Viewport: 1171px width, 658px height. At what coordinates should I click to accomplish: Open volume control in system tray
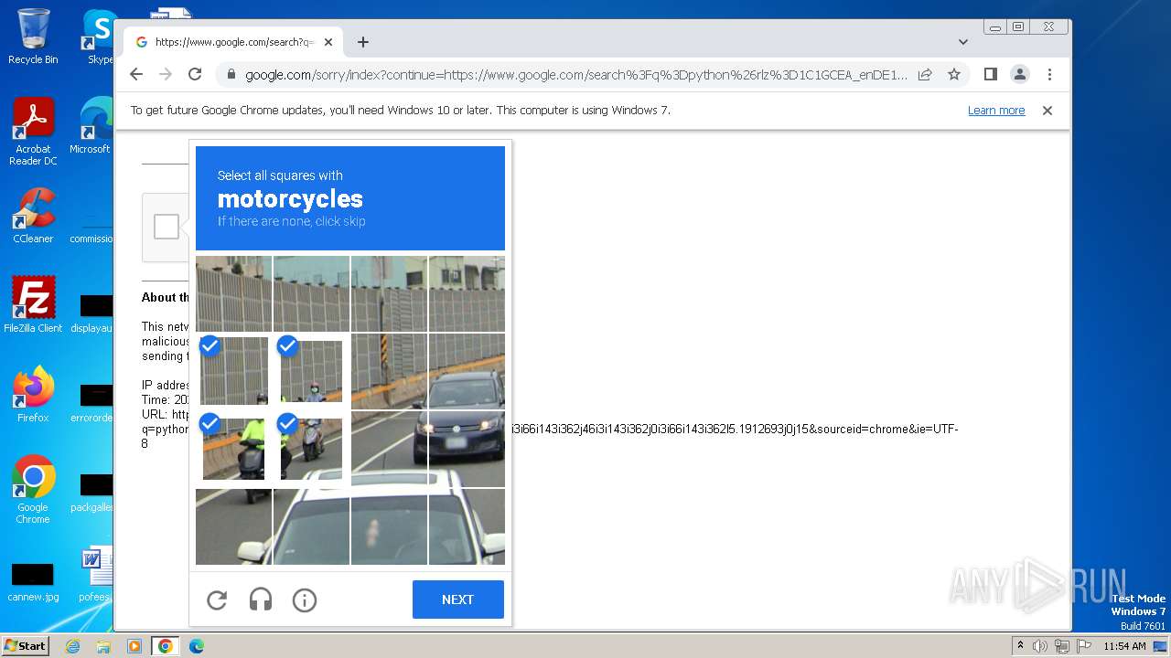[1040, 646]
